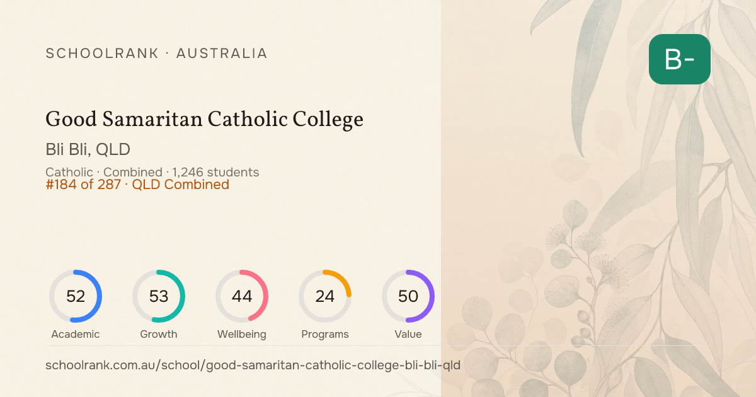The height and width of the screenshot is (397, 756).
Task: Click the Programs score ring showing 24
Action: (x=325, y=296)
